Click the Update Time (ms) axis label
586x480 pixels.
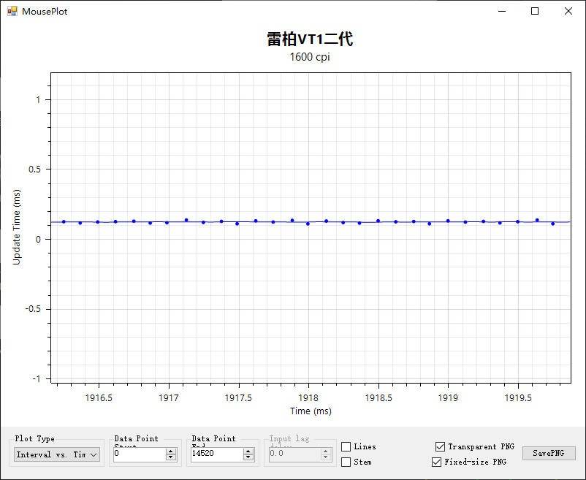pyautogui.click(x=17, y=226)
